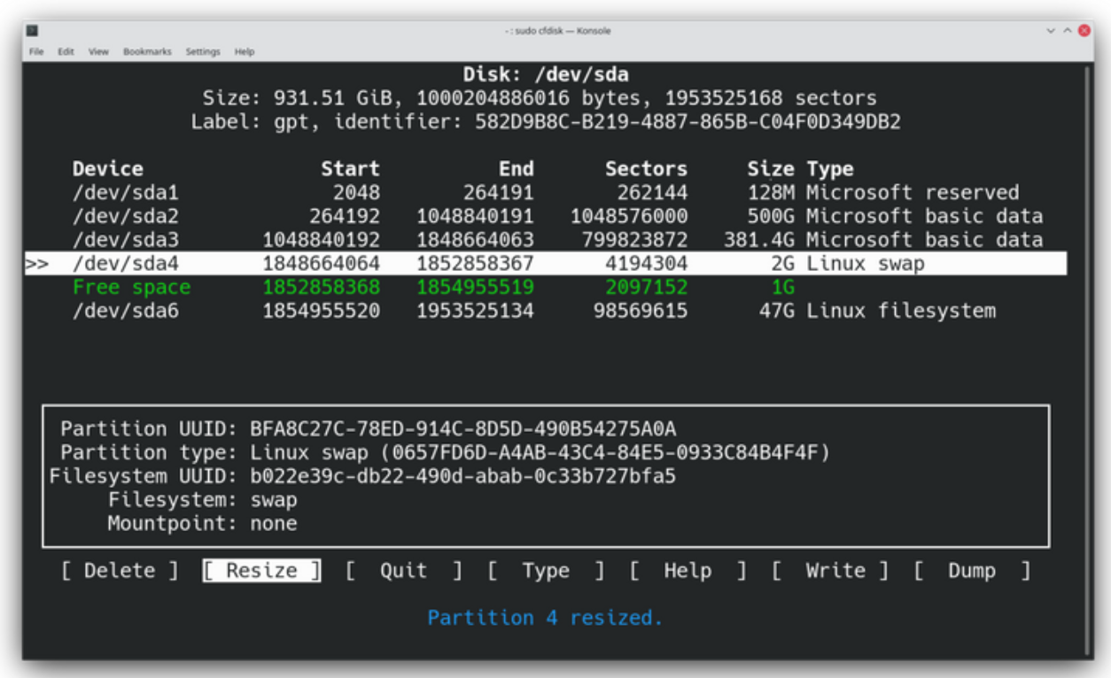Select the /dev/sda6 Linux filesystem row
Image resolution: width=1111 pixels, height=678 pixels.
pyautogui.click(x=545, y=311)
